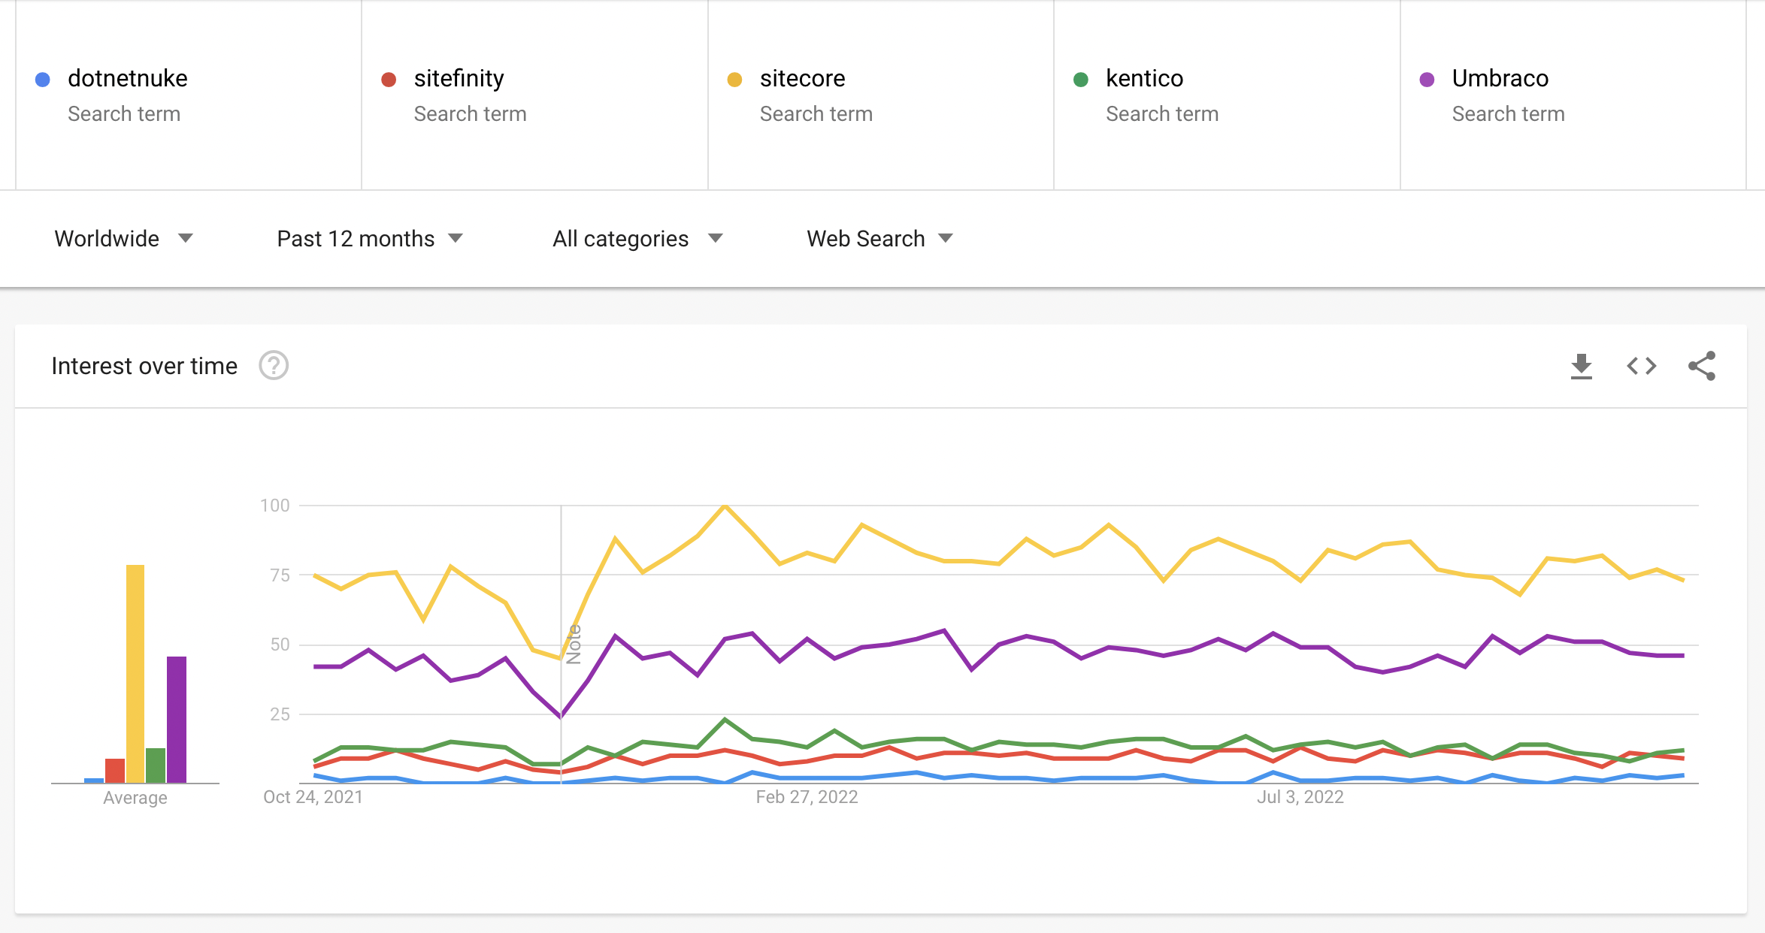The height and width of the screenshot is (933, 1765).
Task: Click the share chart icon
Action: pos(1702,367)
